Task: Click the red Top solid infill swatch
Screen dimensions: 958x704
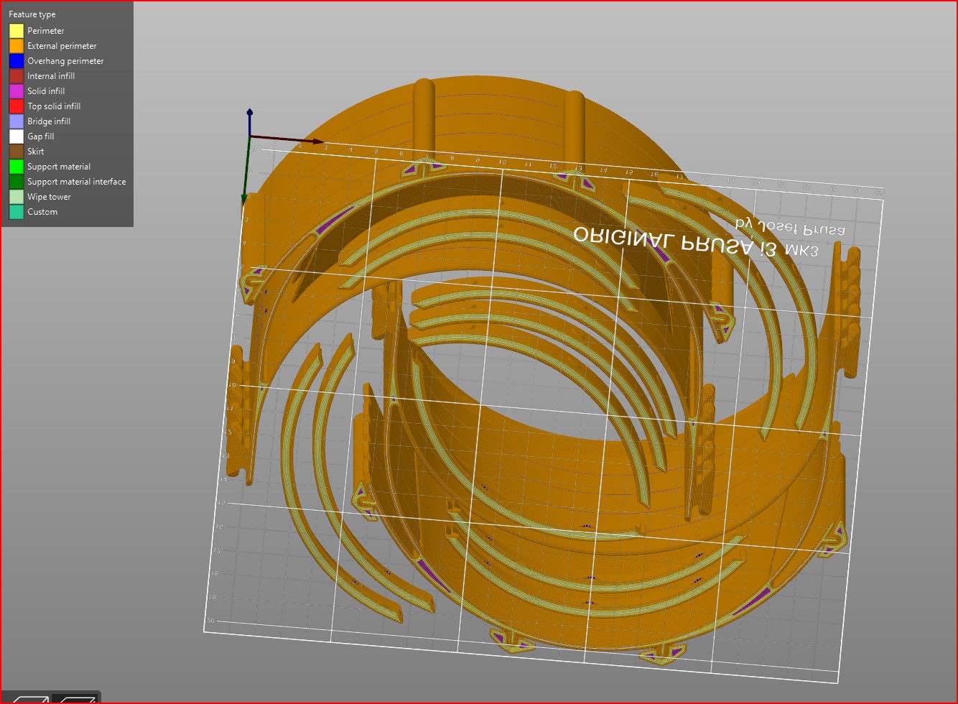Action: 17,106
